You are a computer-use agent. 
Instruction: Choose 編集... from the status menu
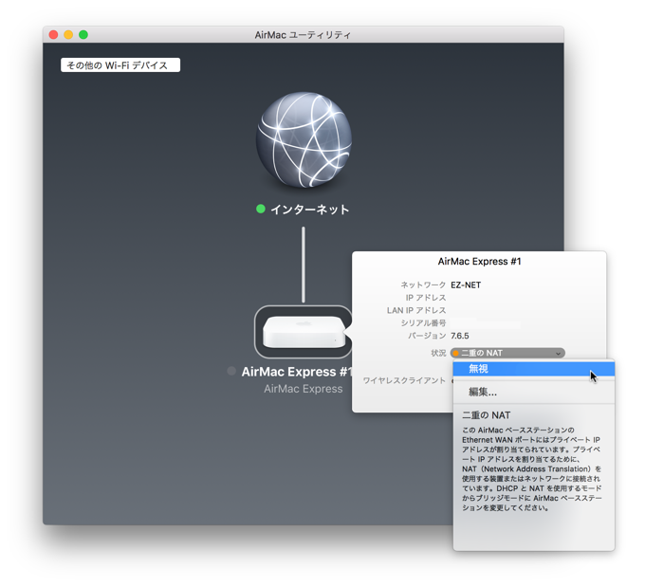pos(533,392)
